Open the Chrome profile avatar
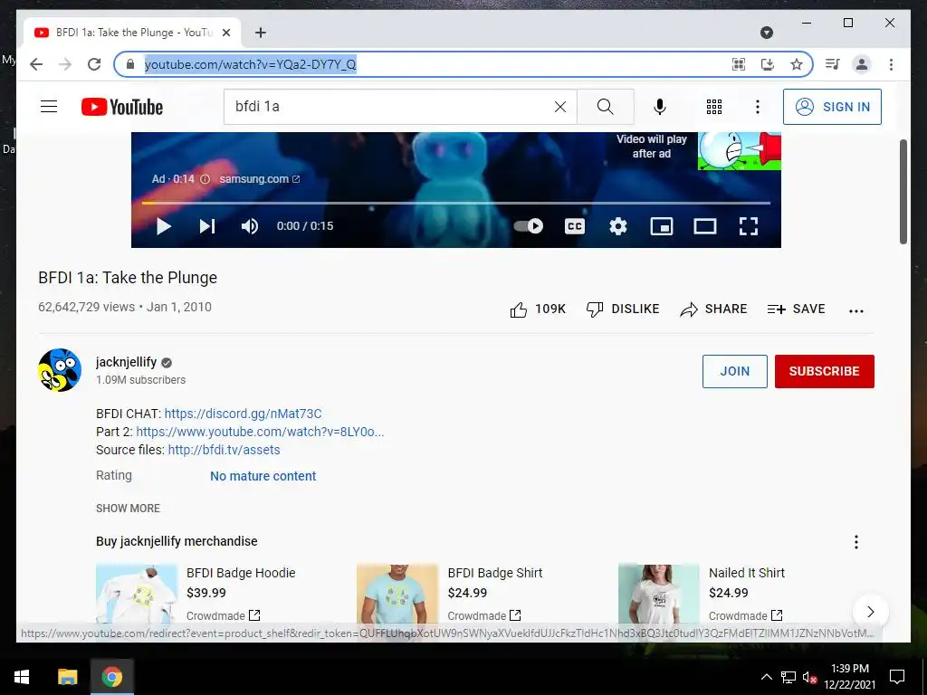The width and height of the screenshot is (927, 695). (x=862, y=64)
